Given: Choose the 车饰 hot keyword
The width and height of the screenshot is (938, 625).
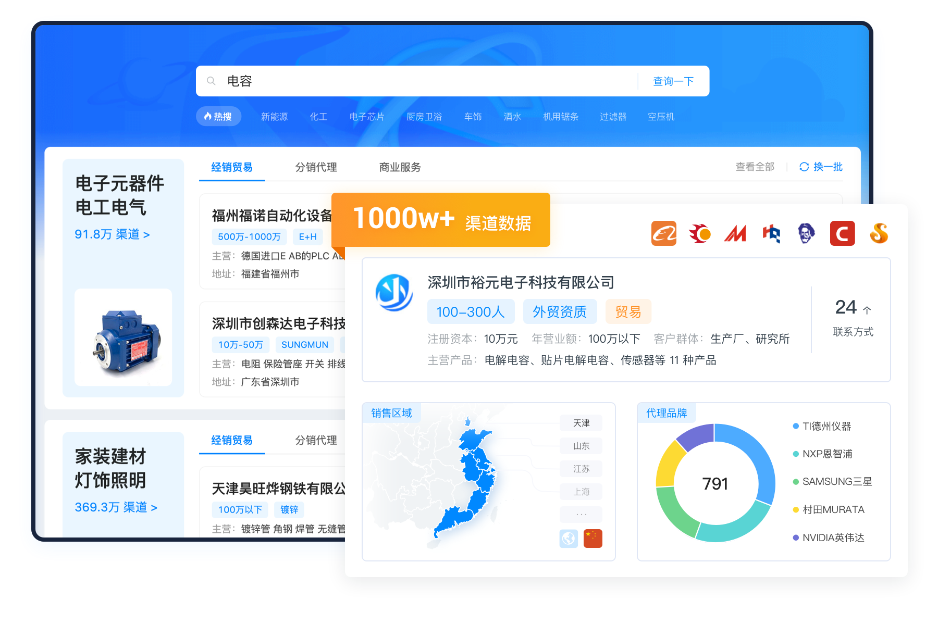Looking at the screenshot, I should pos(473,117).
